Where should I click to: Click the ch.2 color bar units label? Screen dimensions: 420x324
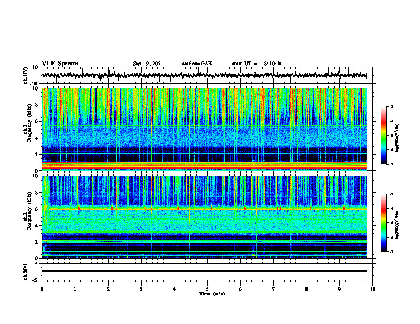[397, 225]
